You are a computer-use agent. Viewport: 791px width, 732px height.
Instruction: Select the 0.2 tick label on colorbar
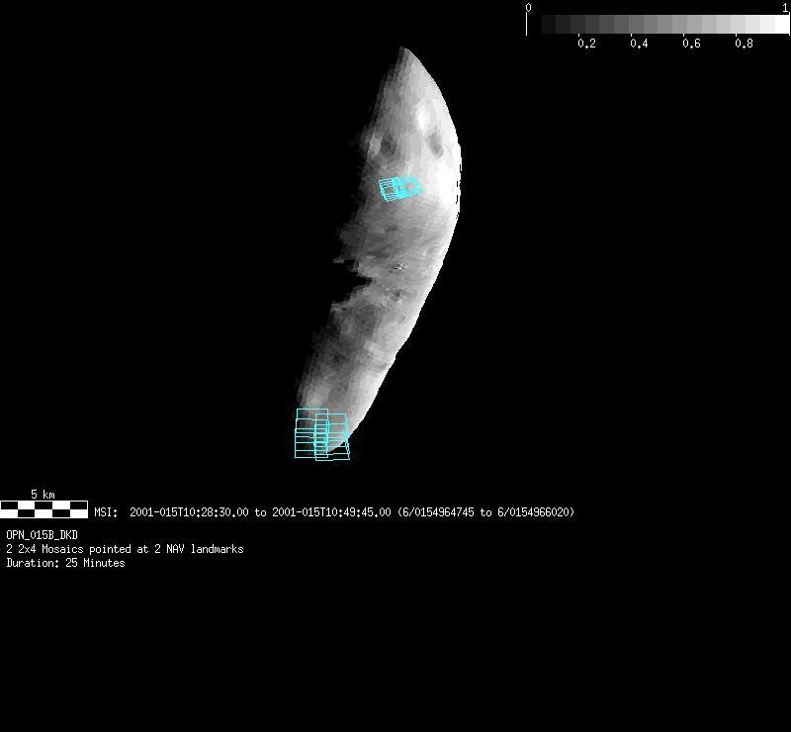(x=586, y=45)
